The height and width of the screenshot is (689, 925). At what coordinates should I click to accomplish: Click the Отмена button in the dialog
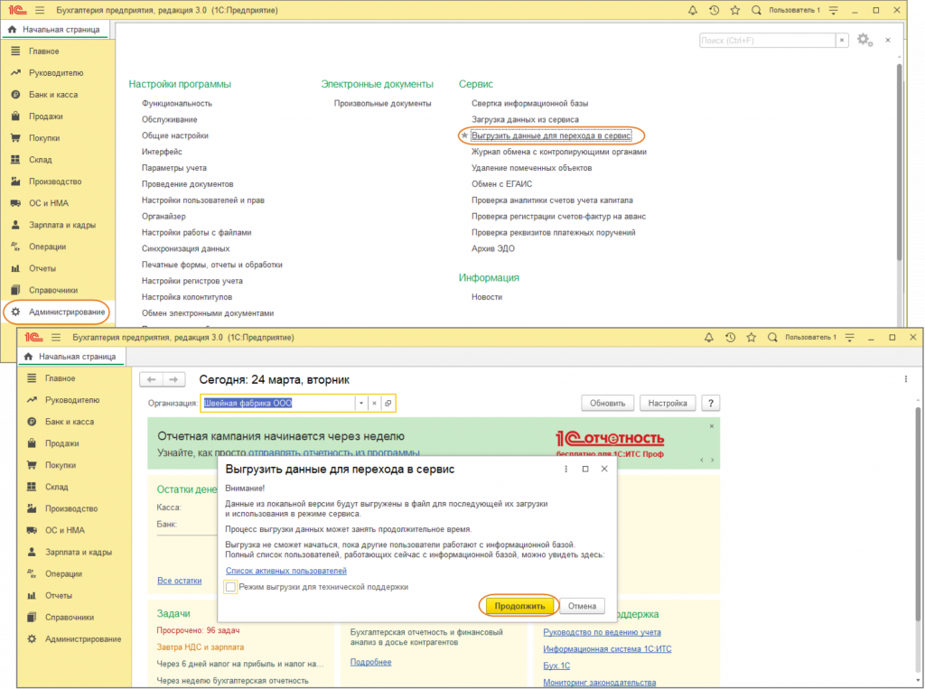(582, 606)
